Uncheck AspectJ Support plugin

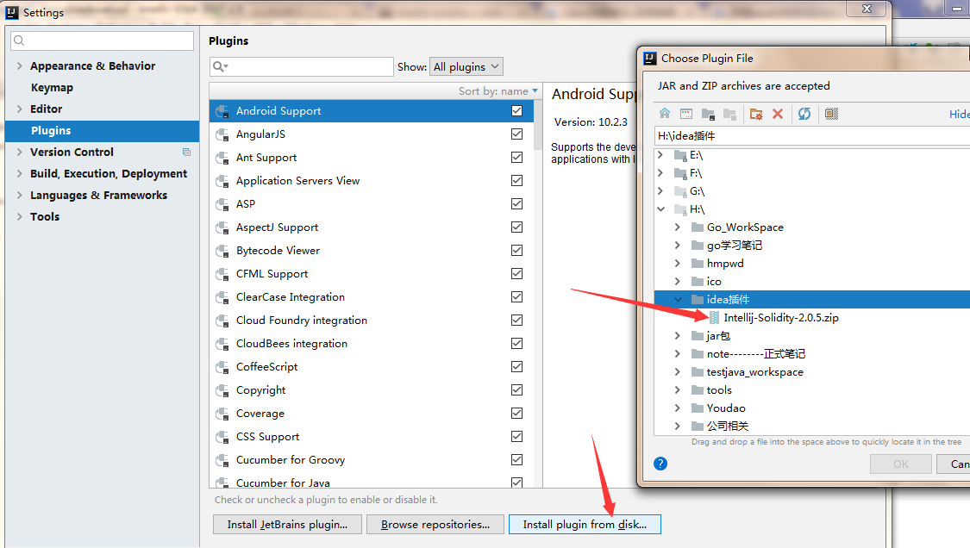[x=517, y=227]
